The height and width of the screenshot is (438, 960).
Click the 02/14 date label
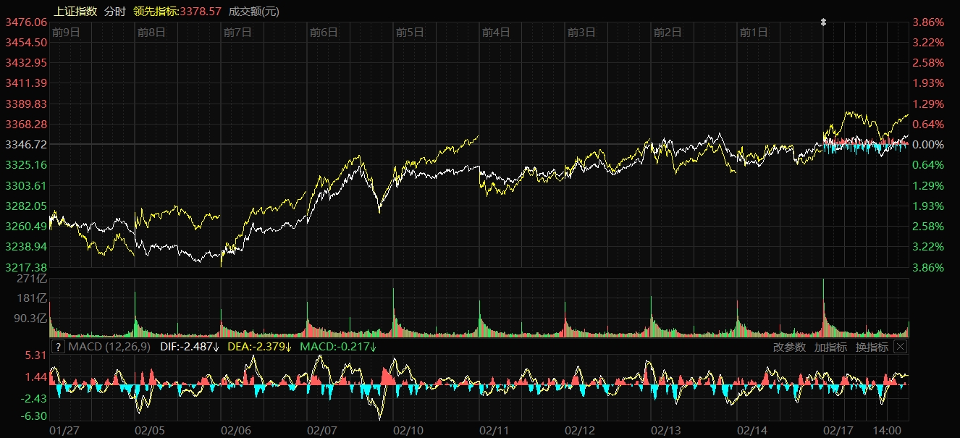click(x=753, y=431)
